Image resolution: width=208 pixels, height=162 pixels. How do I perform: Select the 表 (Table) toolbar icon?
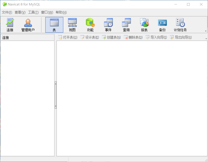(x=54, y=25)
